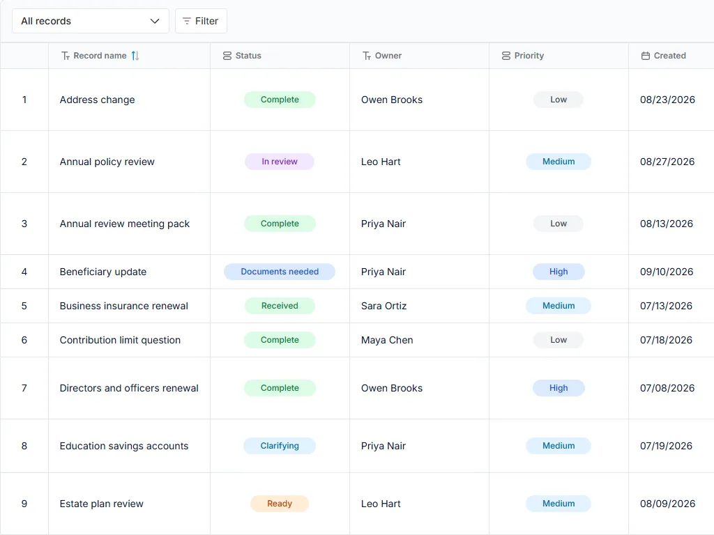The image size is (714, 535).
Task: Open the All records view dropdown
Action: [90, 21]
